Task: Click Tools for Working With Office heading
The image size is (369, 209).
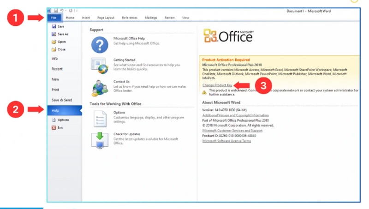Action: 115,104
